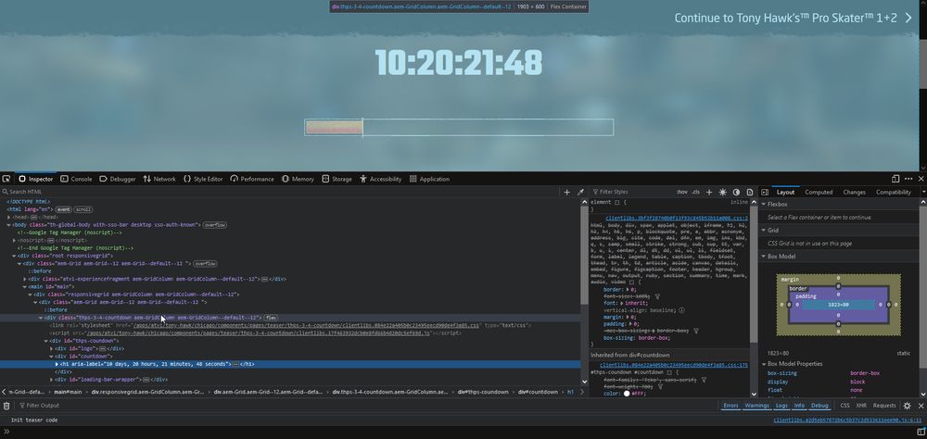Expand the noscript element node
Screen dimensions: 927x439
pyautogui.click(x=15, y=241)
